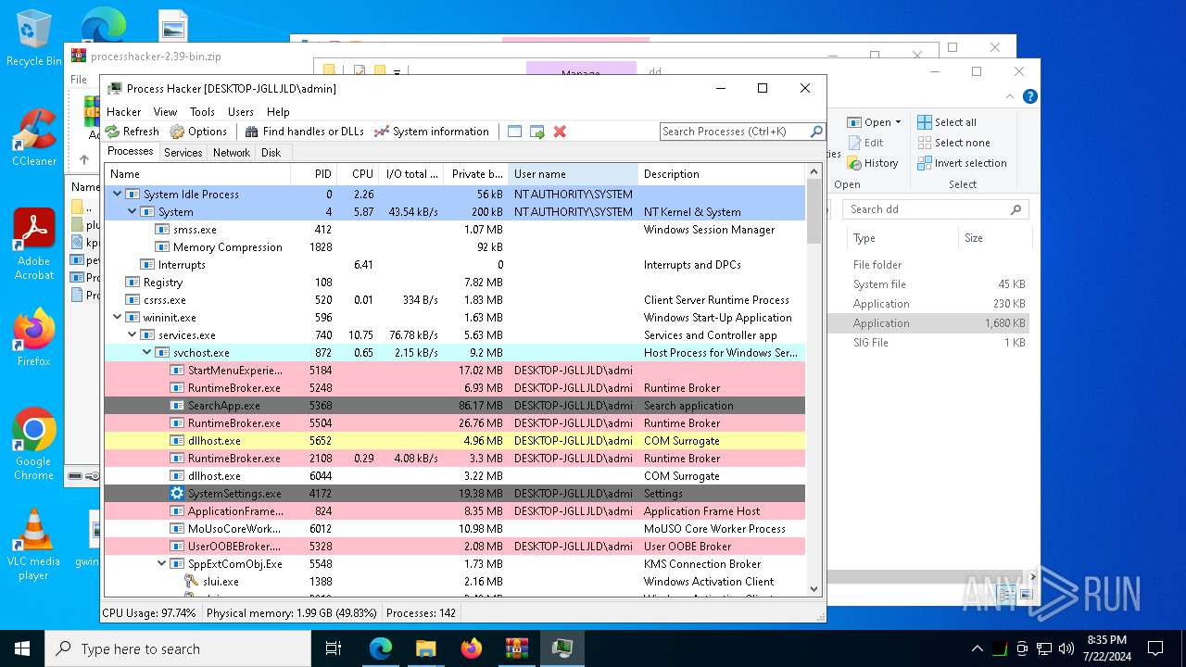Collapse the Explorer ribbon with chevron

click(x=1010, y=96)
